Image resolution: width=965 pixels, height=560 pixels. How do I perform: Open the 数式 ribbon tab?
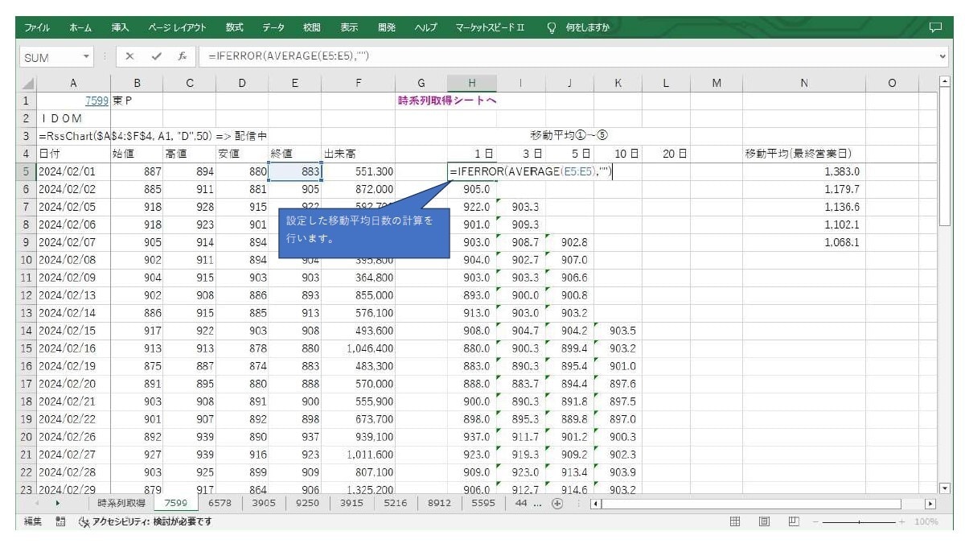(x=235, y=27)
